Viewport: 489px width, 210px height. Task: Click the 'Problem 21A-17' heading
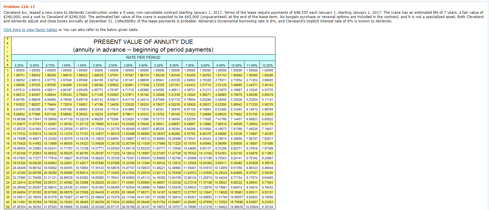pos(19,7)
